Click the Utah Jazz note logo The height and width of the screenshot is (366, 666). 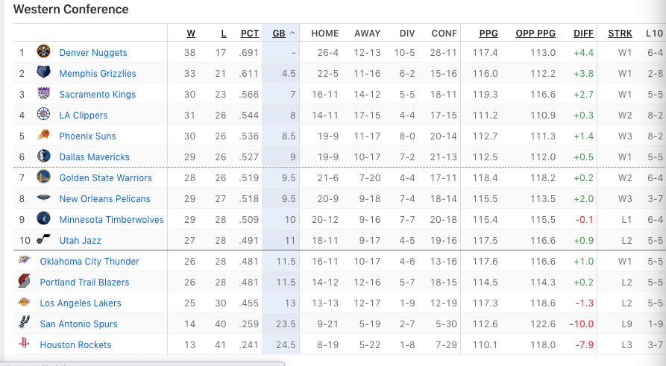pos(44,239)
